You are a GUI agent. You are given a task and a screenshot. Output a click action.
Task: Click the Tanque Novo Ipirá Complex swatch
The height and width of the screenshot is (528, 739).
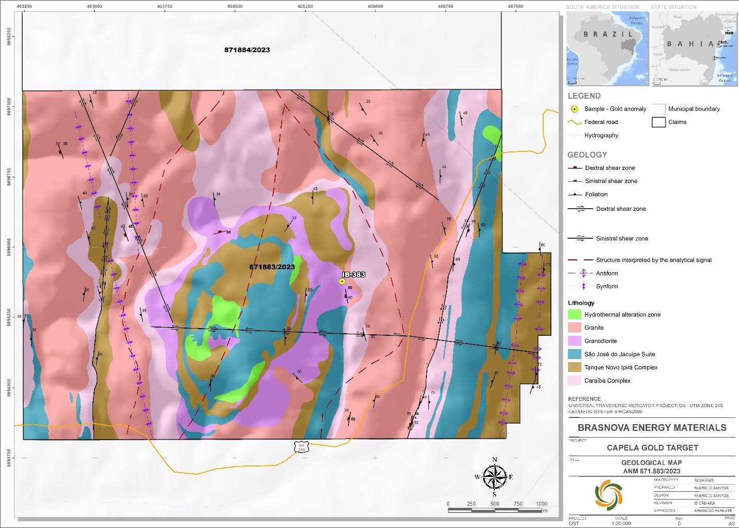click(x=575, y=367)
